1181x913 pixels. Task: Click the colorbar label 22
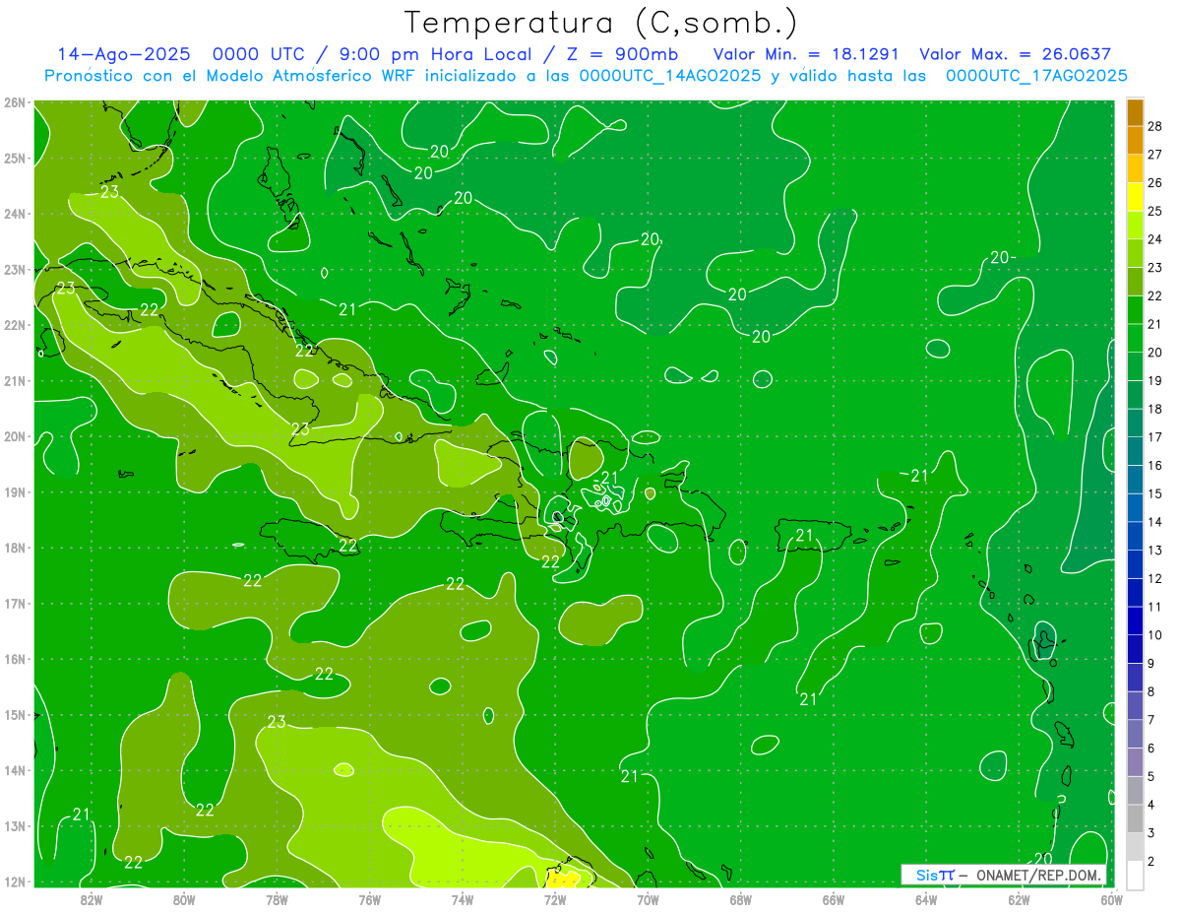point(1154,295)
